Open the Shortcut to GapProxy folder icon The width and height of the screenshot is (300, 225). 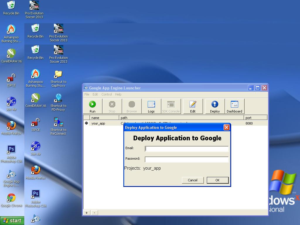click(x=58, y=79)
